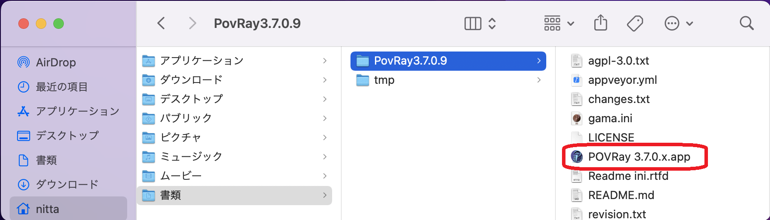Select the README.md file
This screenshot has width=770, height=220.
pyautogui.click(x=621, y=195)
